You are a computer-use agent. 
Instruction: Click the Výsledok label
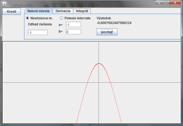(104, 18)
